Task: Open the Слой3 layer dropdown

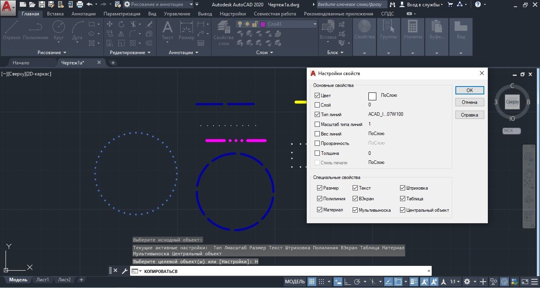Action: pyautogui.click(x=315, y=24)
